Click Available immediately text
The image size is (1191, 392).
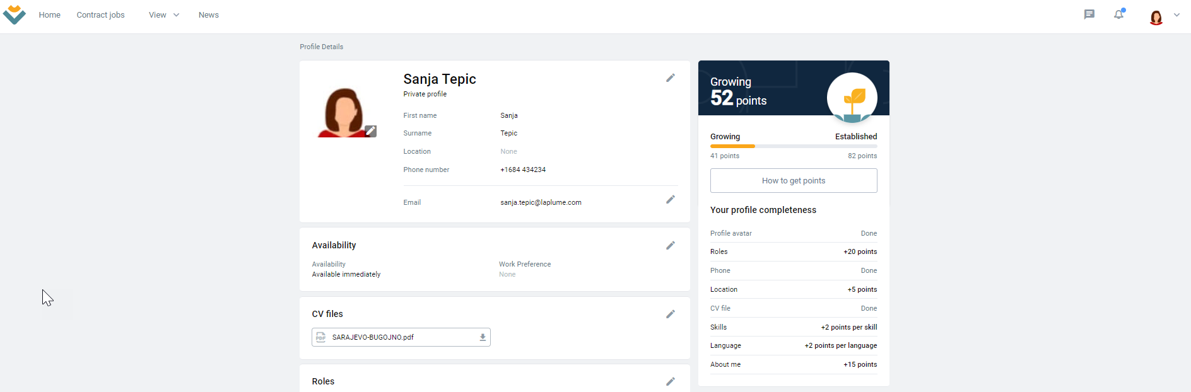[x=346, y=275]
